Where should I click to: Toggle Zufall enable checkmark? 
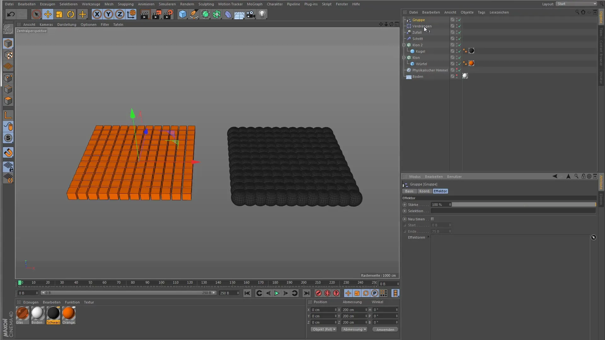click(460, 32)
